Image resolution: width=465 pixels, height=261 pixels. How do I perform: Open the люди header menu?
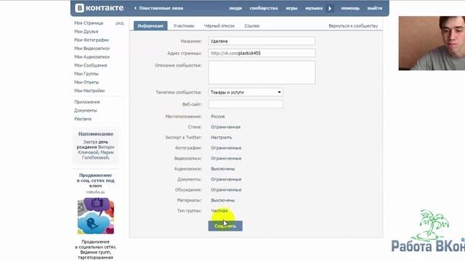click(235, 8)
